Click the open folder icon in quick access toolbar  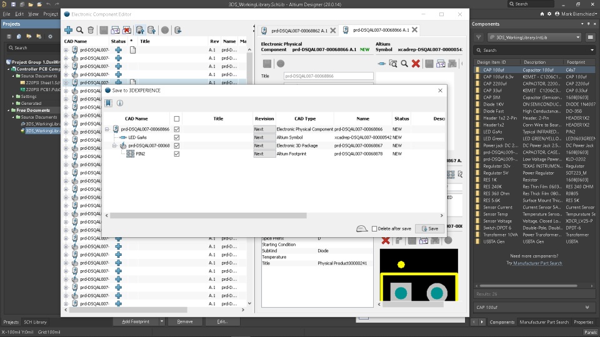pos(31,4)
